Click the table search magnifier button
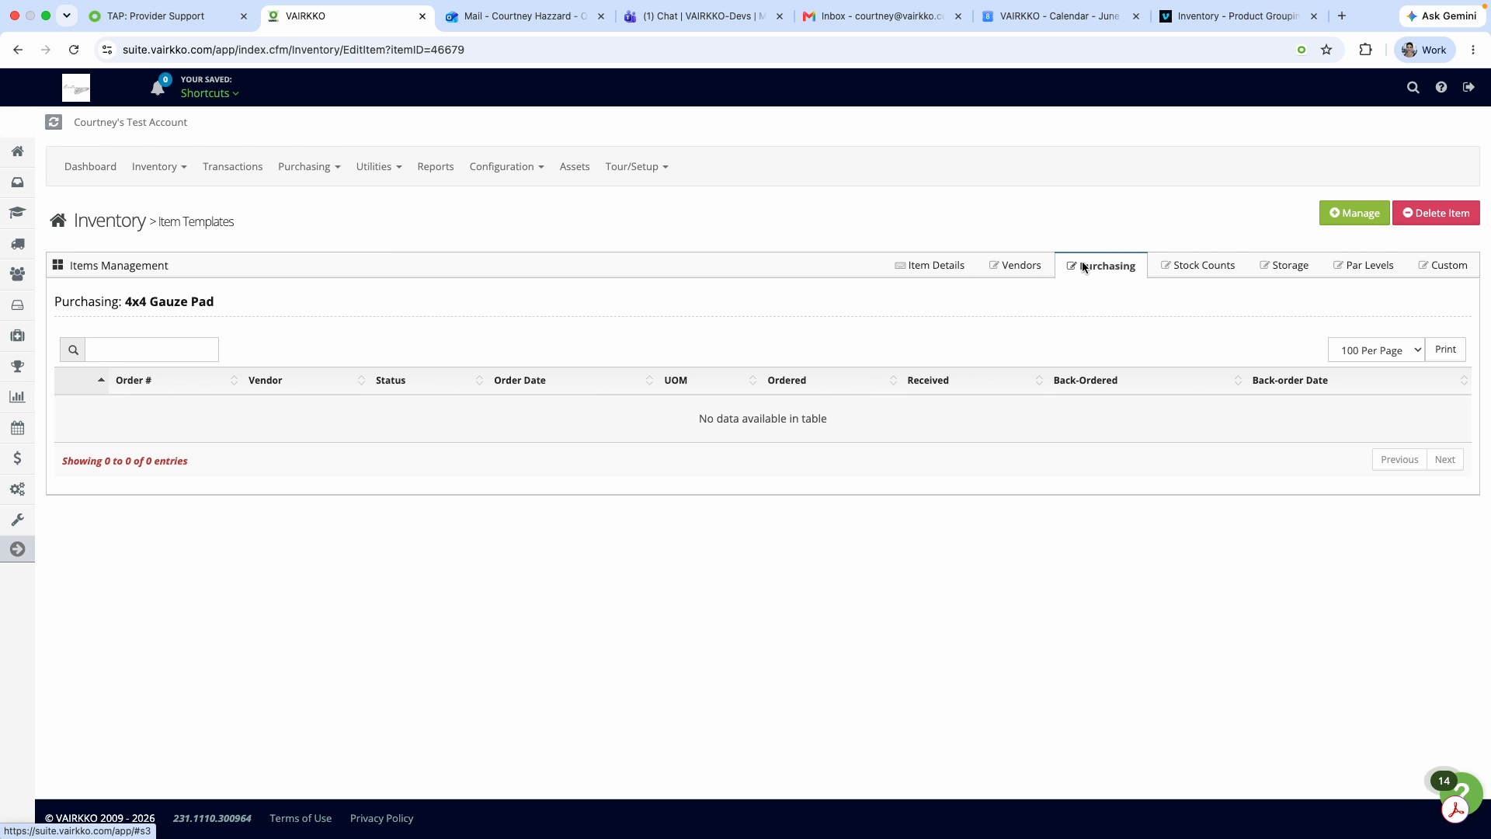Screen dimensions: 1491x839 (x=73, y=350)
